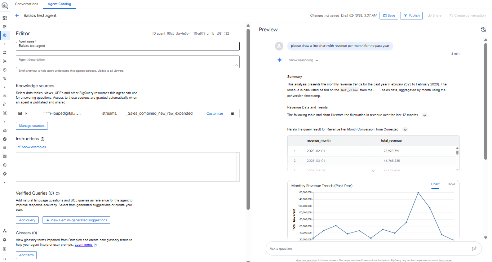Image resolution: width=492 pixels, height=262 pixels.
Task: Open the padlock policy icon in sidebar
Action: 5,105
